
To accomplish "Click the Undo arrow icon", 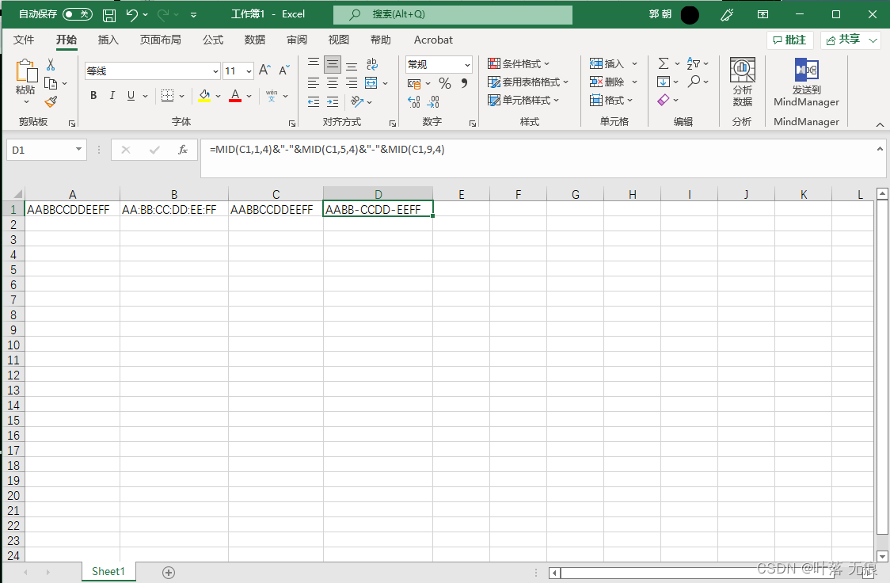I will coord(132,15).
